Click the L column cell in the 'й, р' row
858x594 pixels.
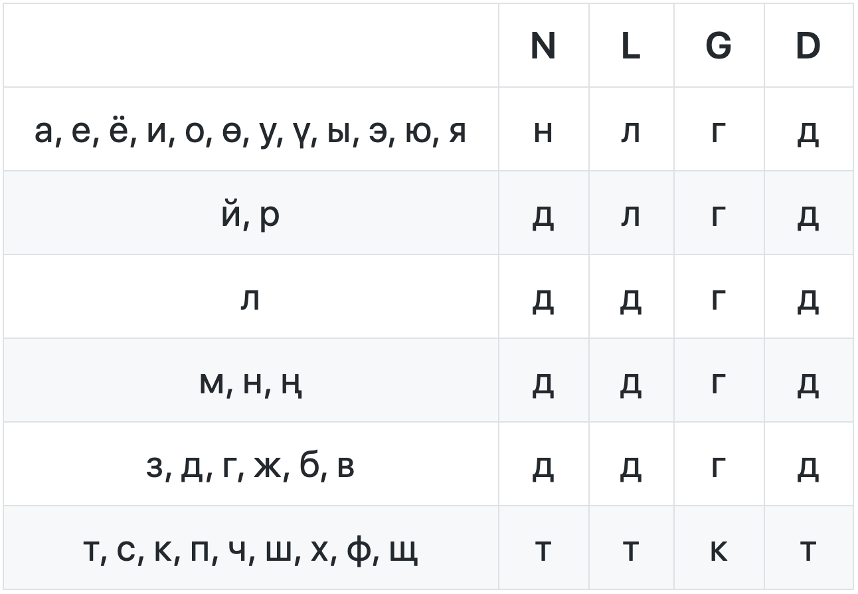click(x=630, y=215)
